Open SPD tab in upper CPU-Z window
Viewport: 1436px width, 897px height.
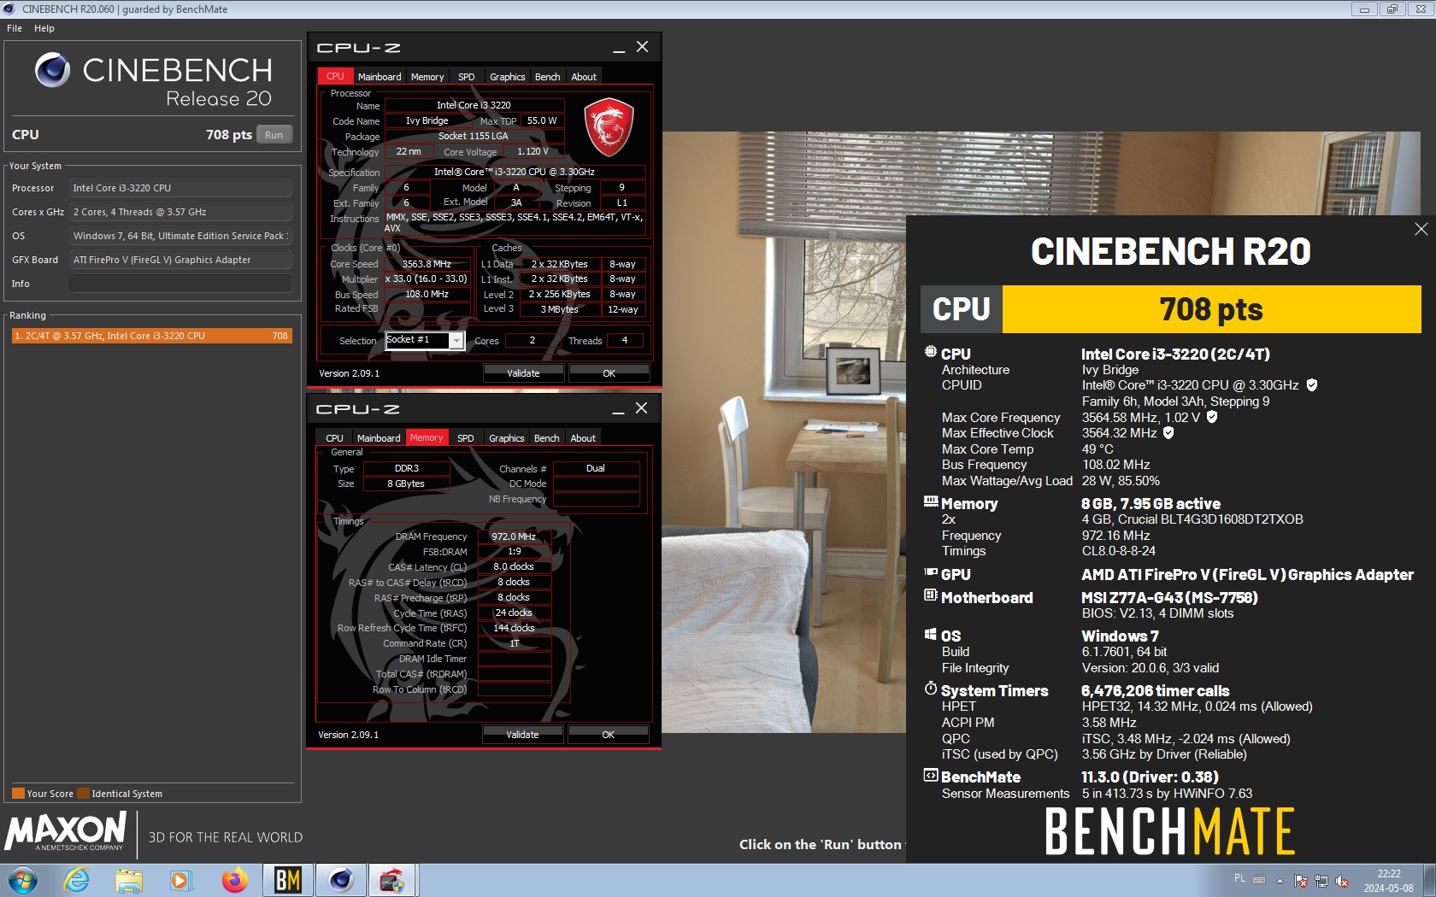[467, 77]
